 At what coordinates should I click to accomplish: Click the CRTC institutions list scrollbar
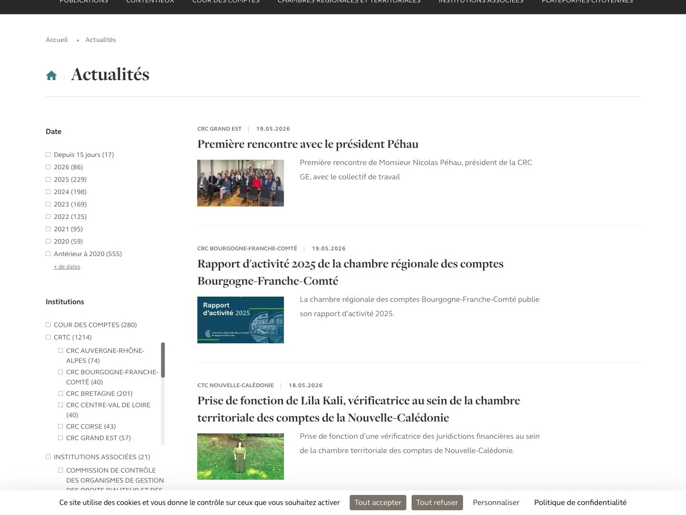[x=163, y=360]
